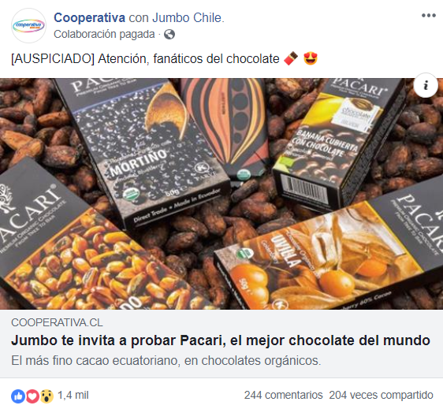Open the three-dot post options menu
Viewport: 443px width, 409px height.
[428, 16]
